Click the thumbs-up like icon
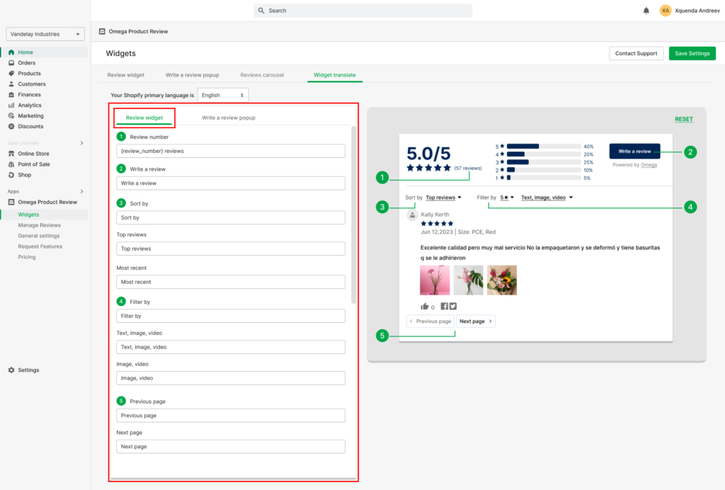Viewport: 725px width, 490px height. click(x=425, y=307)
